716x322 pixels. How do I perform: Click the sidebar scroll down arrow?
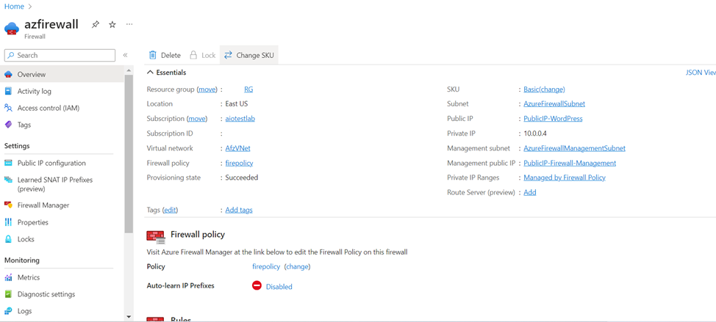[x=129, y=317]
